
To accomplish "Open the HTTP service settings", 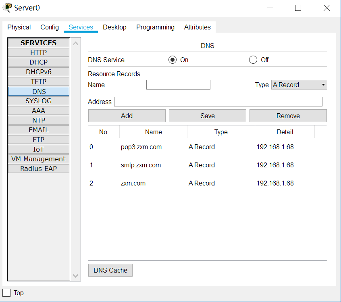I will 39,52.
